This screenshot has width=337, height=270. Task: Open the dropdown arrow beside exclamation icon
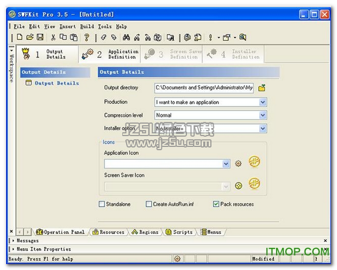click(219, 37)
